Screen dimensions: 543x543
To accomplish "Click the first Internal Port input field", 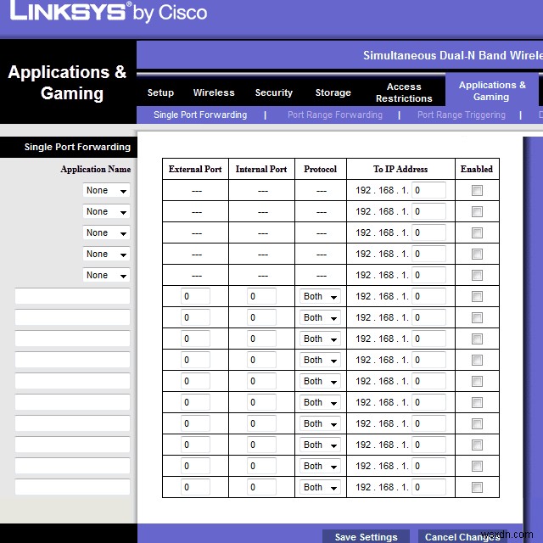I will point(261,296).
